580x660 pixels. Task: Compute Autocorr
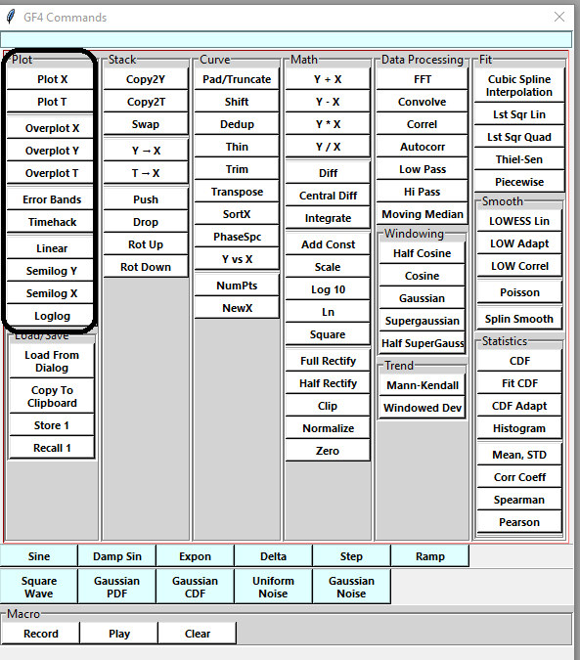tap(423, 147)
